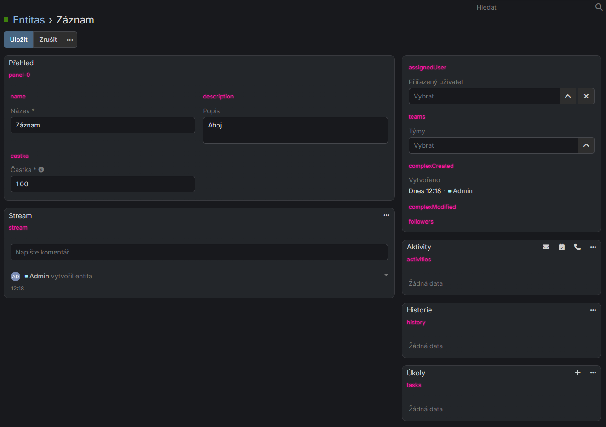This screenshot has height=427, width=606.
Task: Expand the Týmy selector arrow
Action: tap(586, 145)
